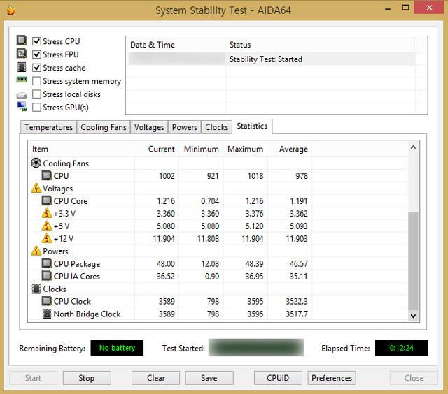Click the Maximum column header
The width and height of the screenshot is (448, 394).
(x=245, y=149)
